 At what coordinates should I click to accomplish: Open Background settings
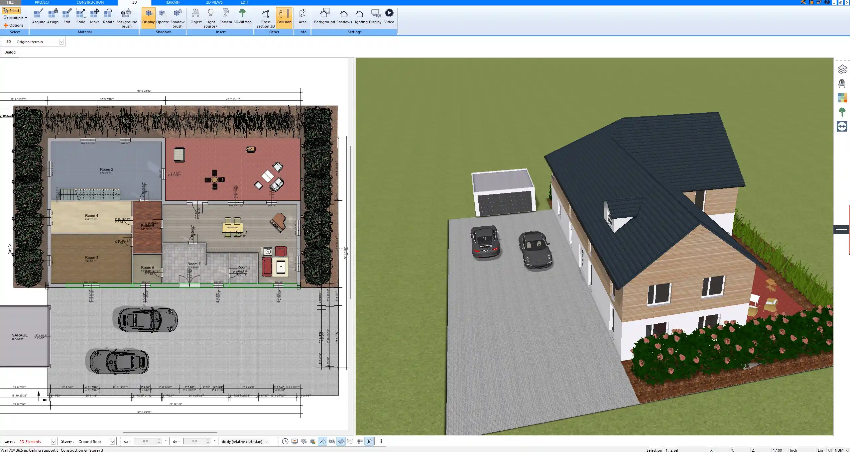324,16
